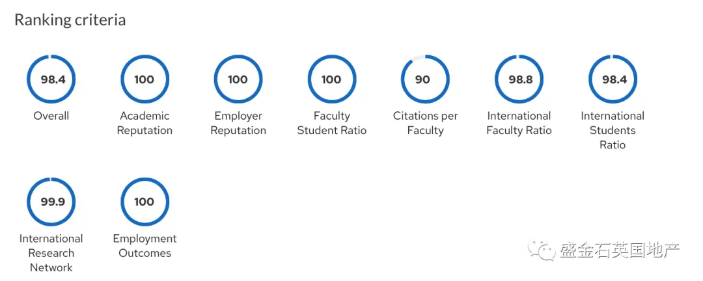This screenshot has height=281, width=703.
Task: Click the International Students Ratio label
Action: click(x=613, y=130)
